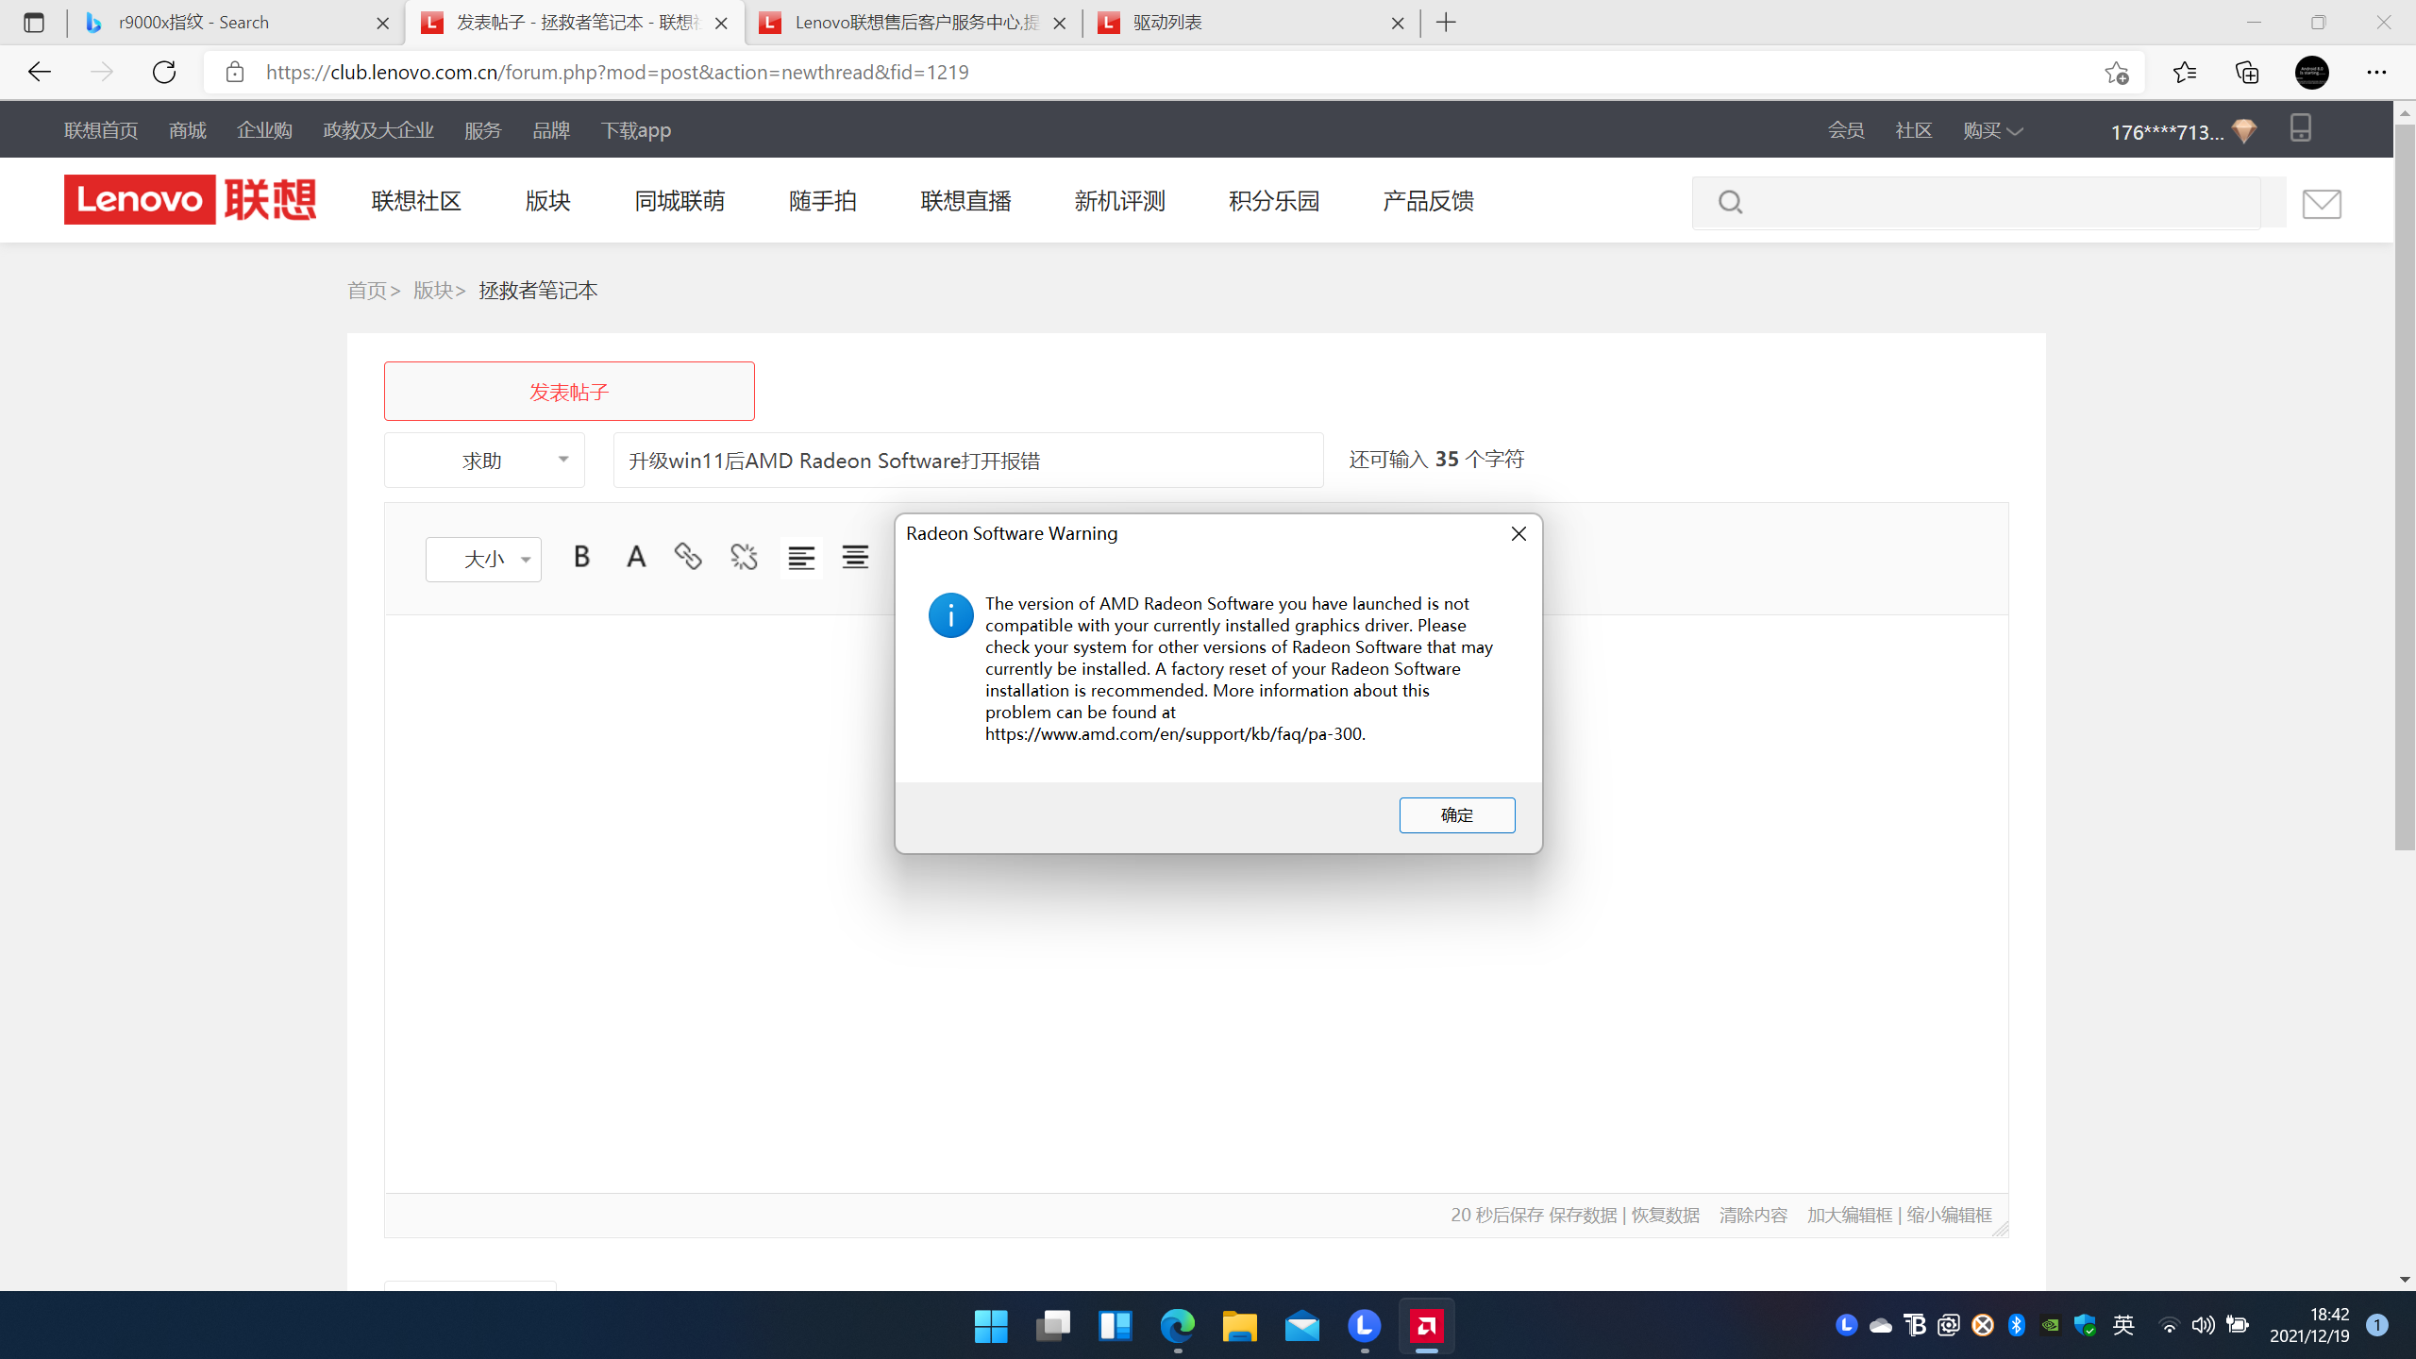Open Task View on the taskbar
Screen dimensions: 2416x1359
[1053, 1326]
